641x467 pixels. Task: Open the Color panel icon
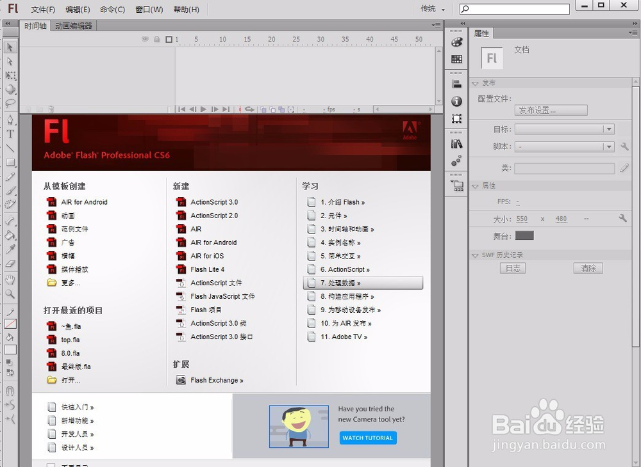pyautogui.click(x=456, y=42)
